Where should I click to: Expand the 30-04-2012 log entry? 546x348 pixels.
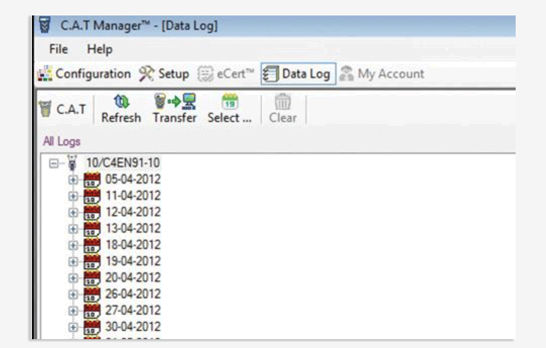pos(73,328)
